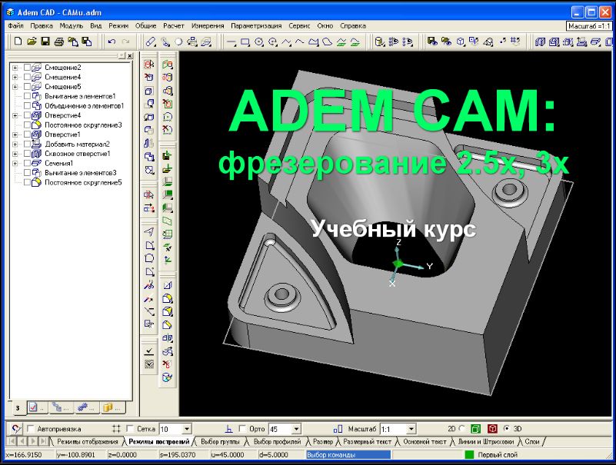Select the 2D radio button
The width and height of the screenshot is (616, 465).
coord(461,428)
